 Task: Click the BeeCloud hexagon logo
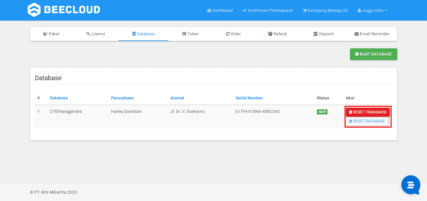pyautogui.click(x=34, y=10)
